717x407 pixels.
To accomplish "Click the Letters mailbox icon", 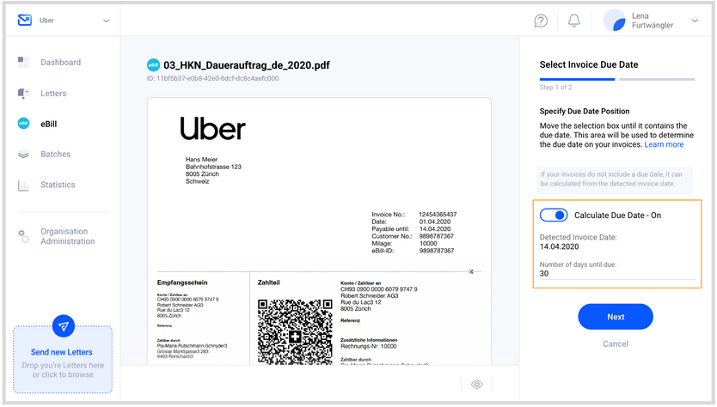I will coord(23,94).
